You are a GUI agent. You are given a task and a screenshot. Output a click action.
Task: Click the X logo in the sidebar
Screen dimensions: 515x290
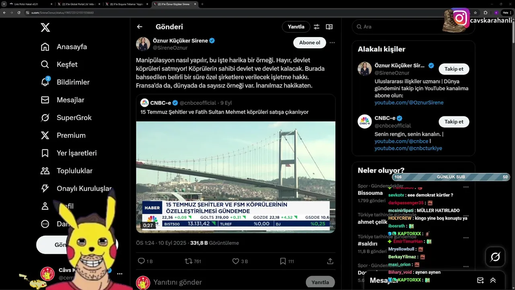45,27
